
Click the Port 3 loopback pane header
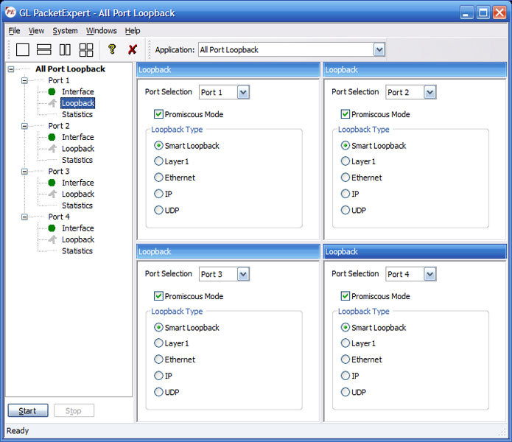point(228,252)
